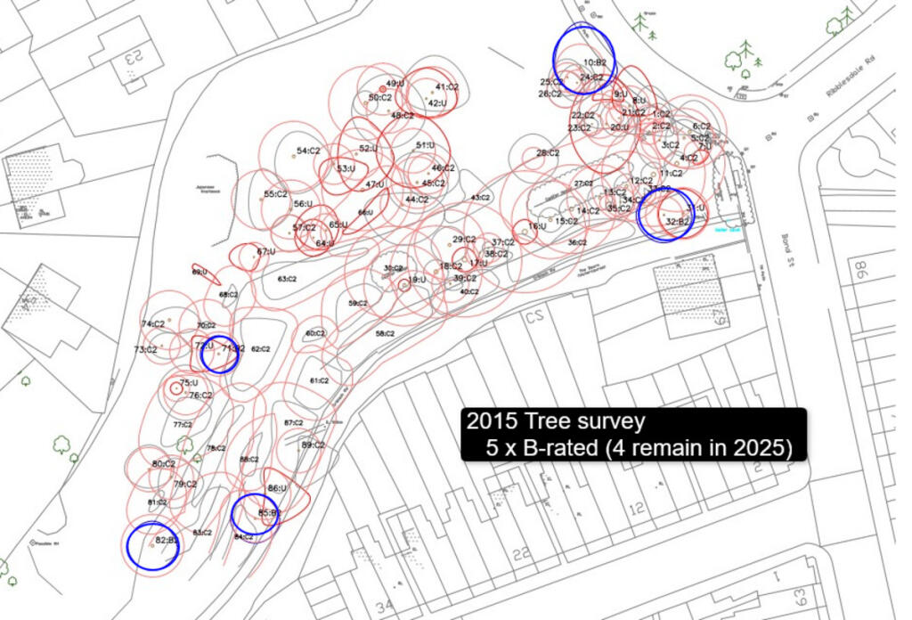Image resolution: width=912 pixels, height=620 pixels.
Task: Select the blue circle marking tree 32:B2
Action: (666, 214)
